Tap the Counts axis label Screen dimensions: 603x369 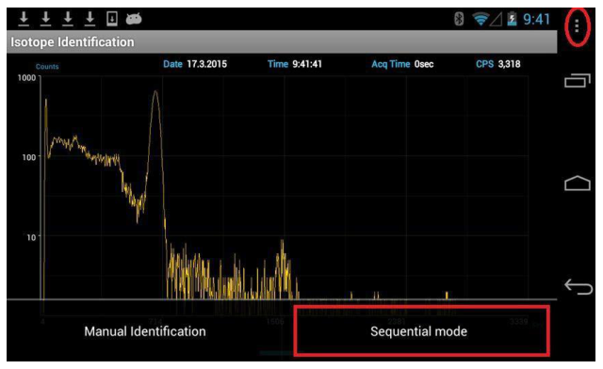click(x=47, y=67)
